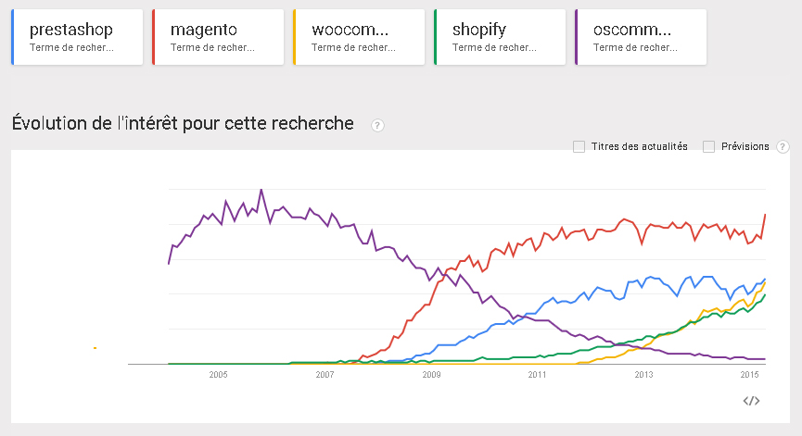Click green color strip of shopify card
This screenshot has width=802, height=436.
pyautogui.click(x=436, y=37)
